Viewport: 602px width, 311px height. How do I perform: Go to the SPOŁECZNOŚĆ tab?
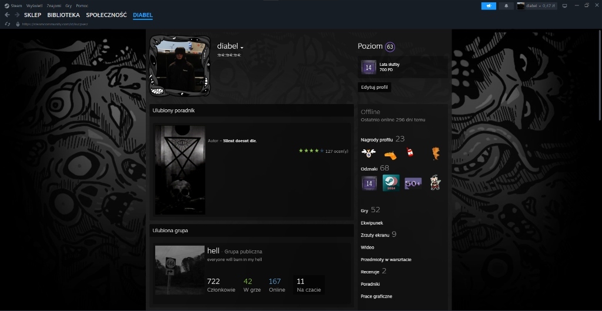[x=106, y=15]
